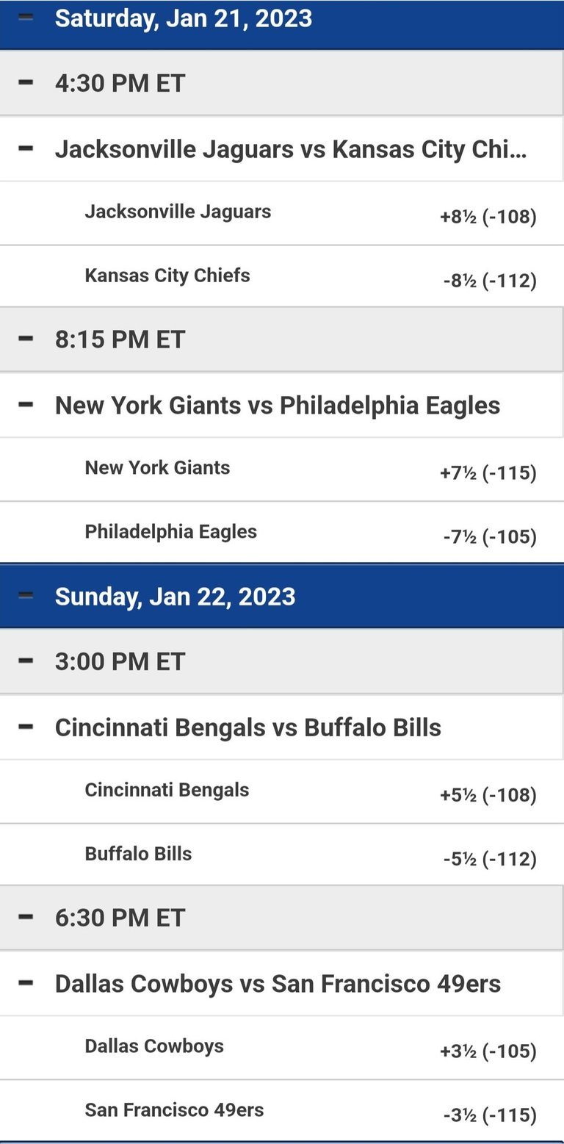Select Jacksonville Jaguars +8½ (-108) odds

(488, 217)
